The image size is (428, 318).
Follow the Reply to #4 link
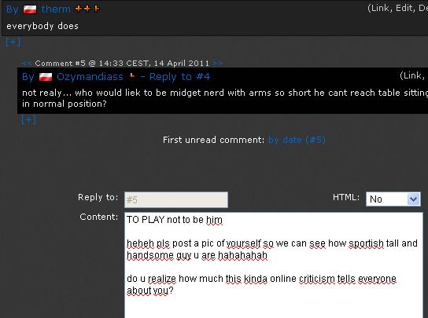click(179, 77)
